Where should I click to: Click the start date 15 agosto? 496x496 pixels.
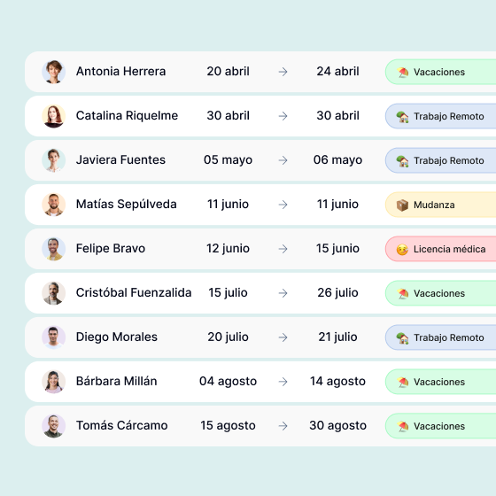[x=229, y=426]
